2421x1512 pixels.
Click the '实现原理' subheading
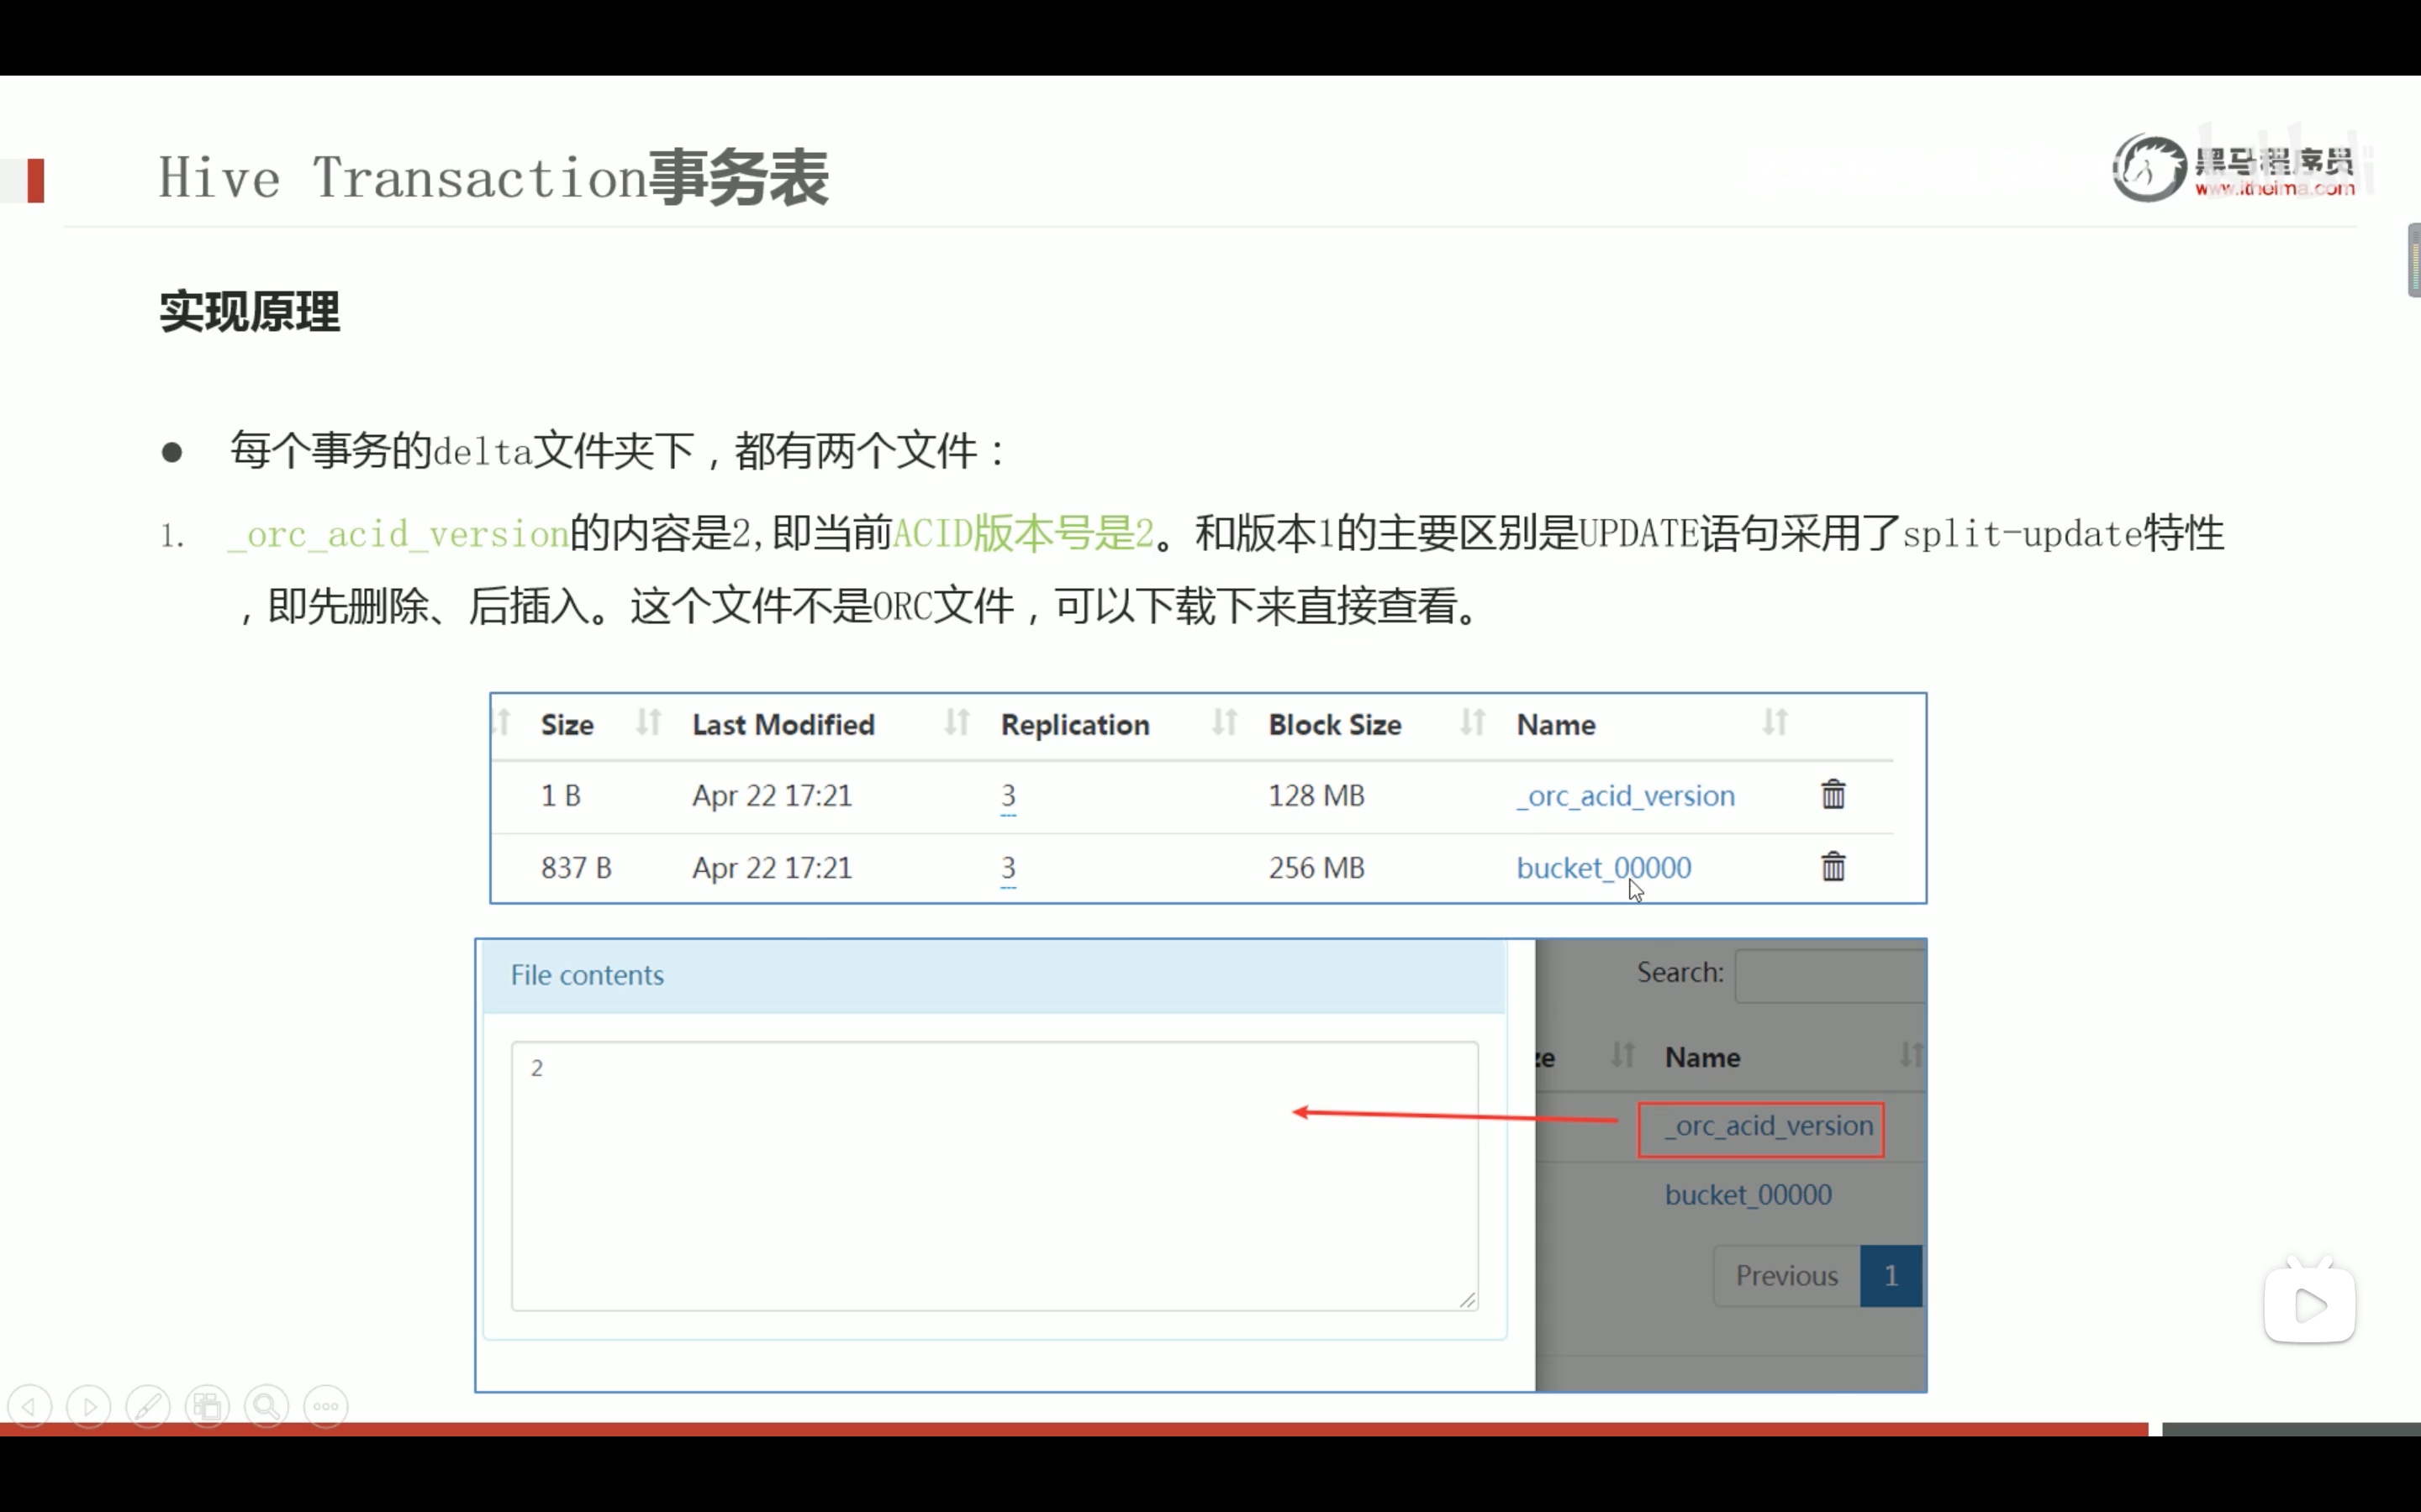tap(249, 311)
